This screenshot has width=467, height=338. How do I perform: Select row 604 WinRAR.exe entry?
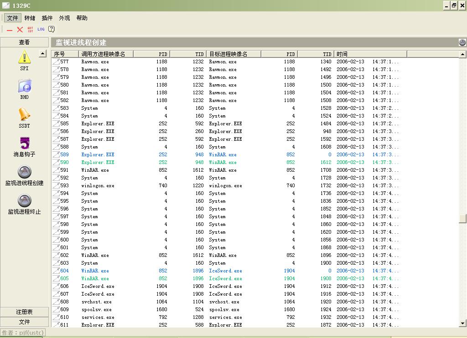click(95, 271)
